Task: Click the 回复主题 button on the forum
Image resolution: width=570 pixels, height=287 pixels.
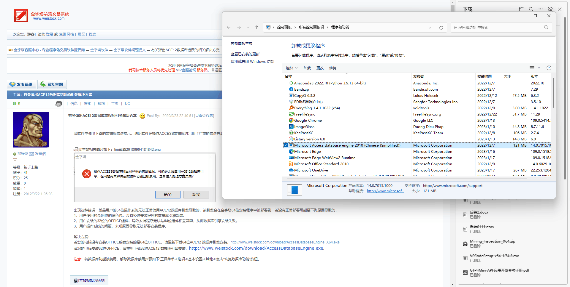Action: (52, 84)
